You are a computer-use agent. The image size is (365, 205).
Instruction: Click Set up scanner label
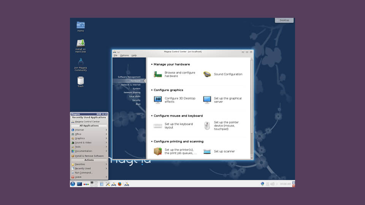pyautogui.click(x=224, y=151)
